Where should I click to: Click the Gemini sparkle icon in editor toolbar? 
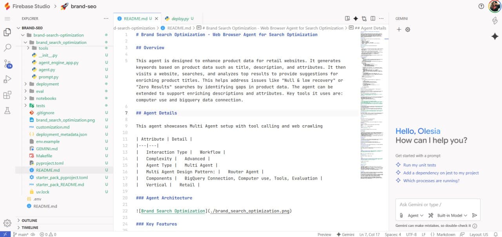(356, 18)
